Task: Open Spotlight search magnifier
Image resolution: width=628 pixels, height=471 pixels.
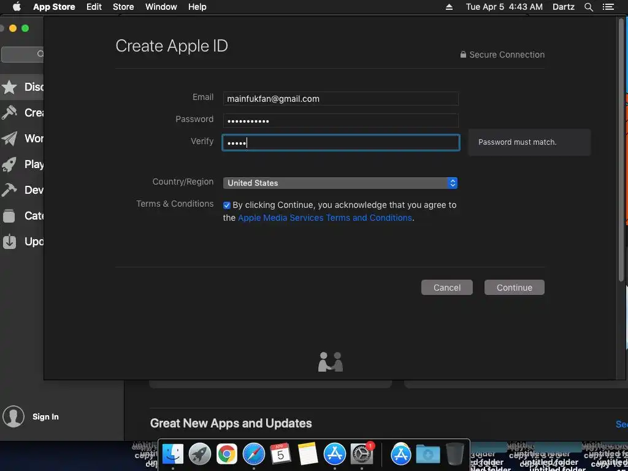Action: 589,7
